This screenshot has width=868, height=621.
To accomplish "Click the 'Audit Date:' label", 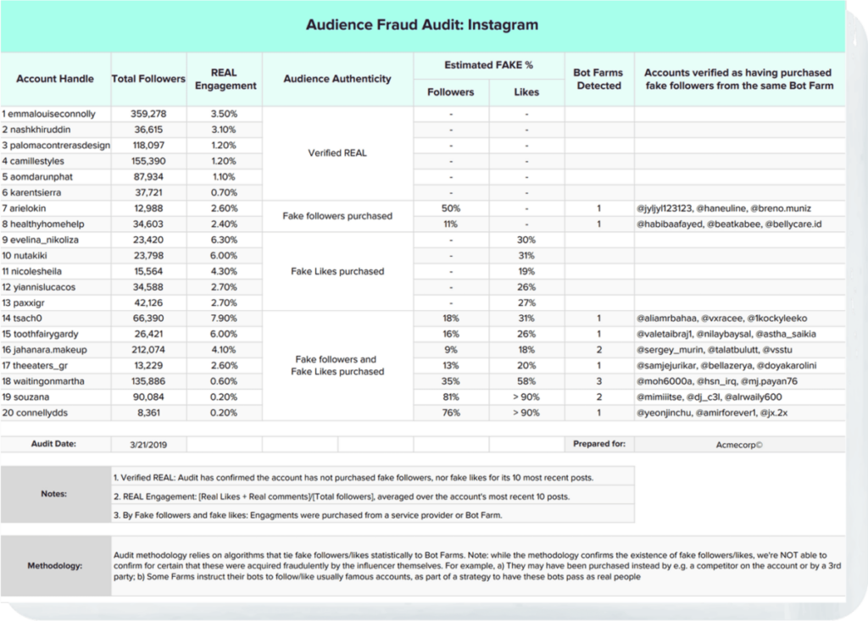I will [x=55, y=444].
